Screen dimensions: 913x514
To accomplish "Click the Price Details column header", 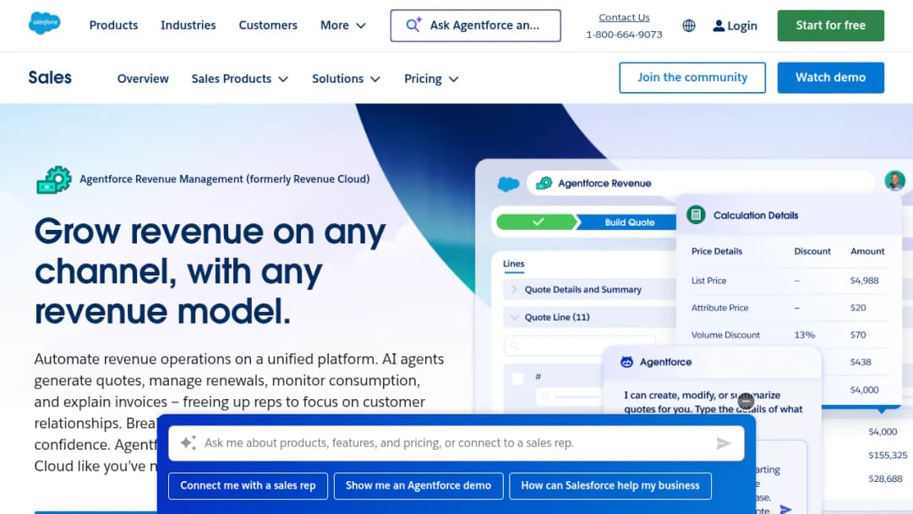I will (717, 251).
